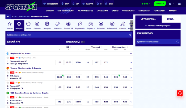The height and width of the screenshot is (108, 186).
Task: Select CD Acero both teams score 2.25
Action: click(x=116, y=77)
